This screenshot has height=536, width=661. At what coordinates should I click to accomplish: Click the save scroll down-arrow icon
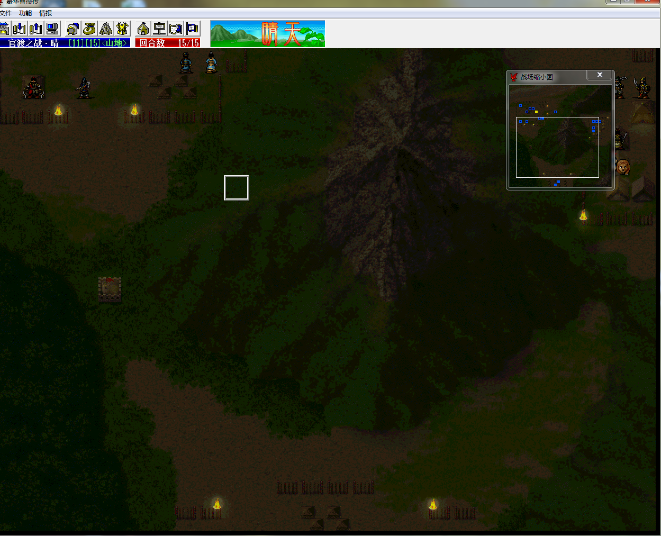(20, 29)
